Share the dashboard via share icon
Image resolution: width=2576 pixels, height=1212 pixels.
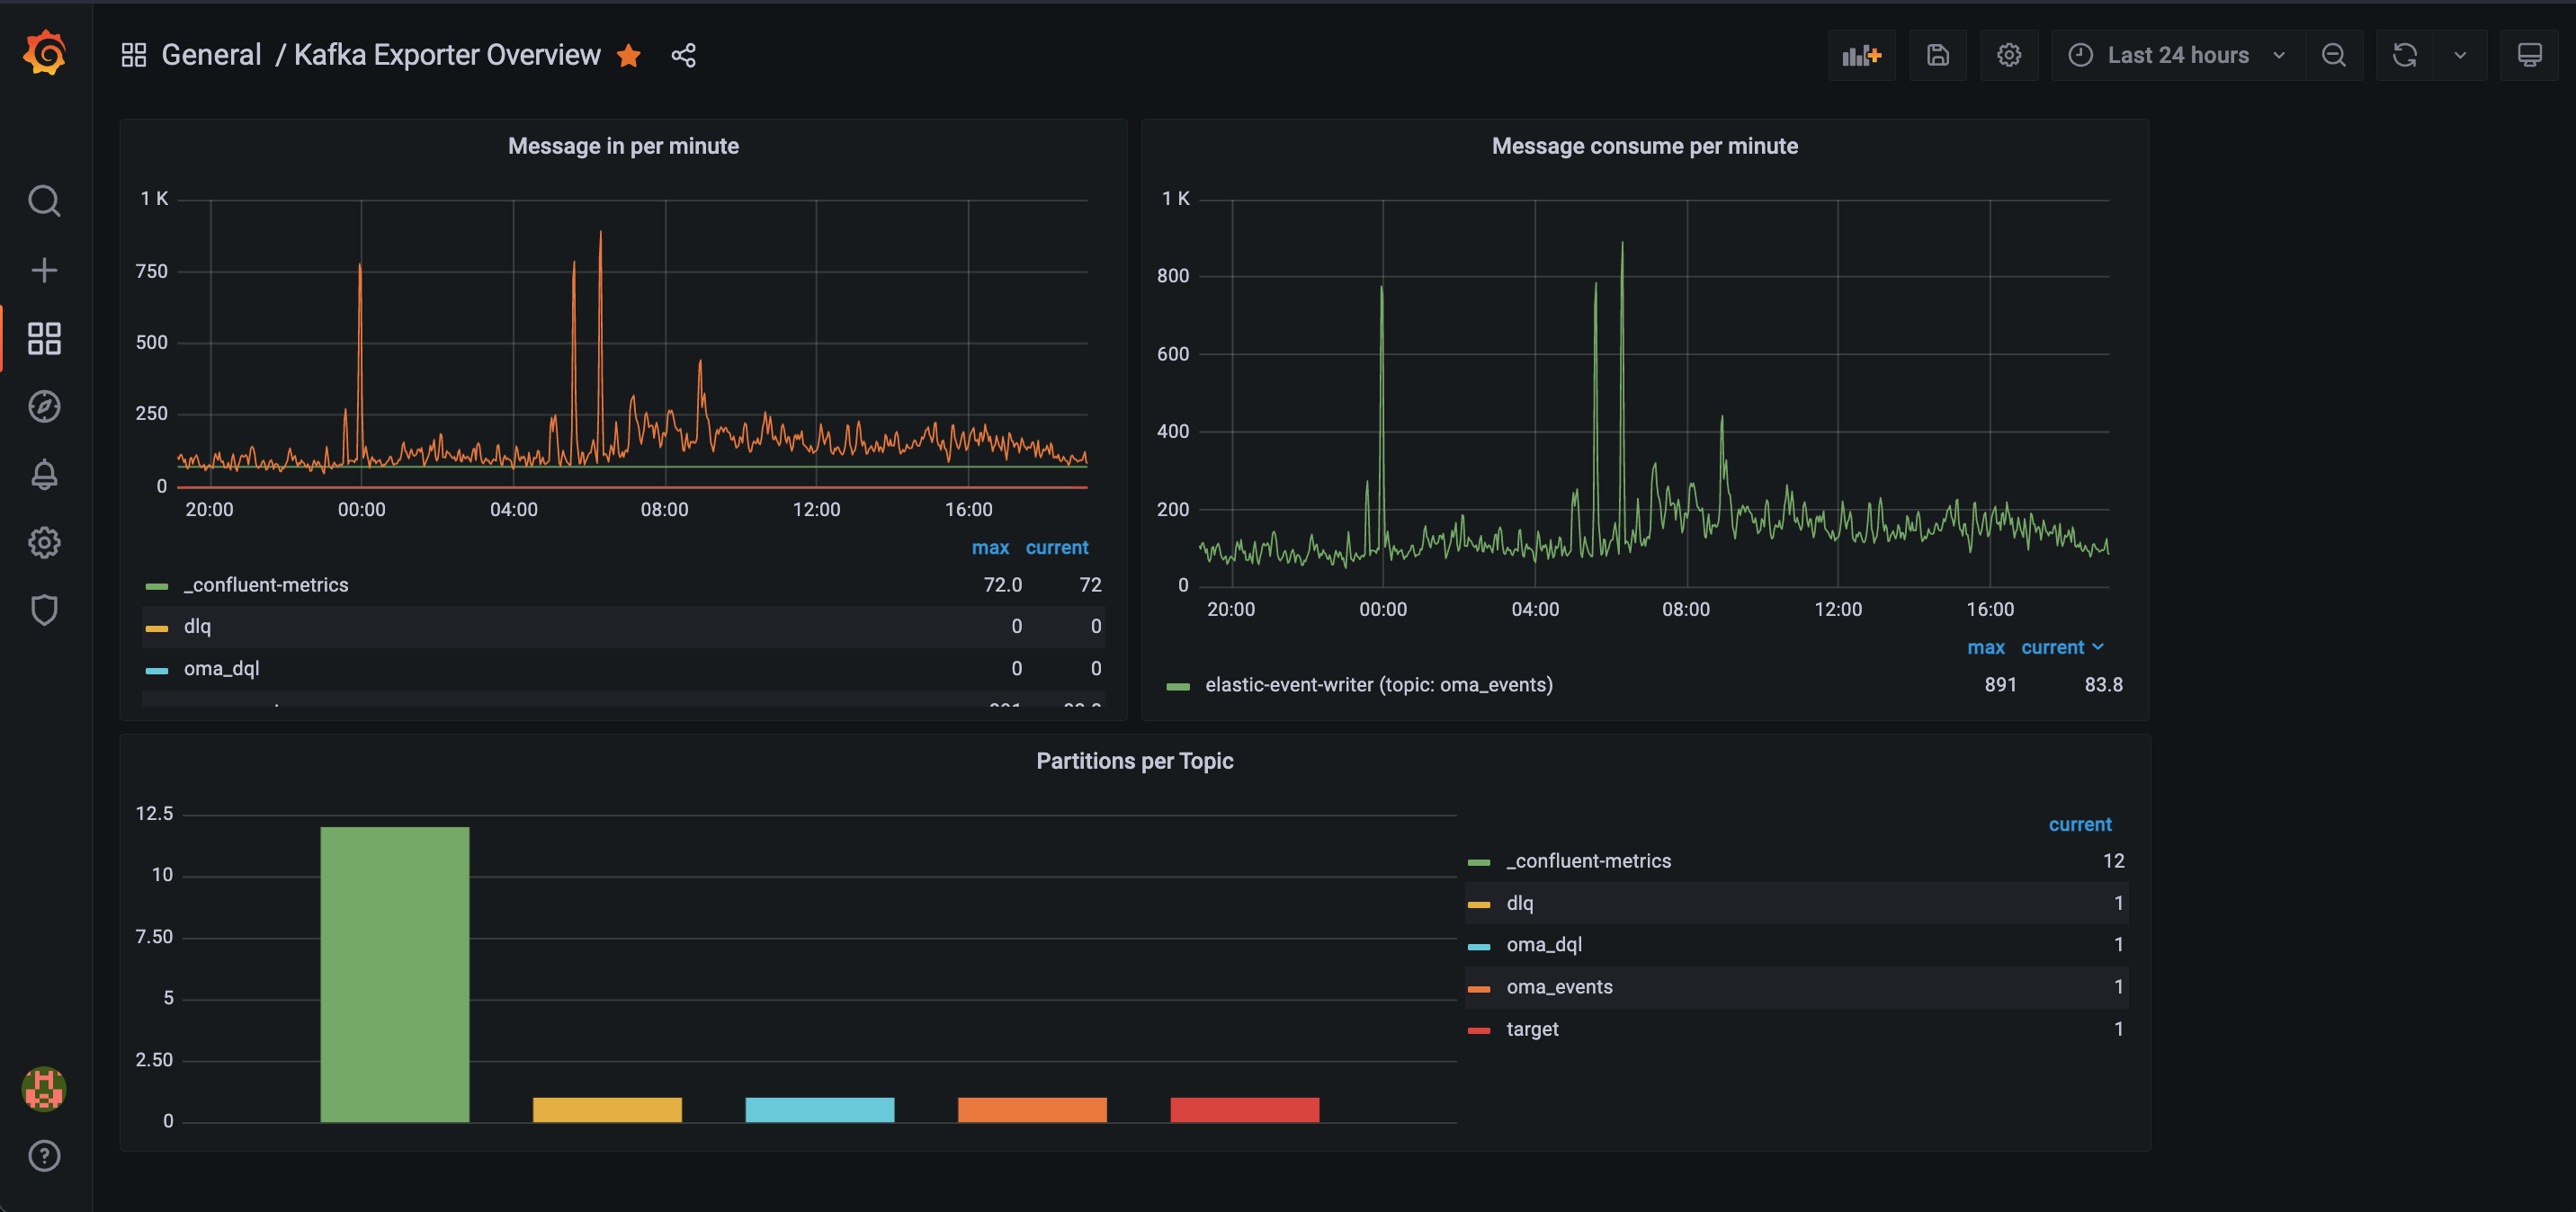pos(683,55)
